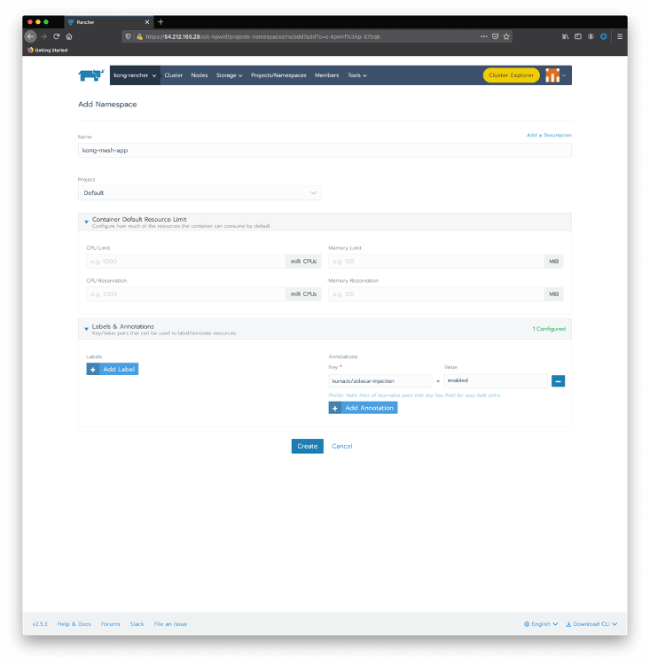650x665 pixels.
Task: Collapse Container Default Resource Limit section
Action: 86,222
